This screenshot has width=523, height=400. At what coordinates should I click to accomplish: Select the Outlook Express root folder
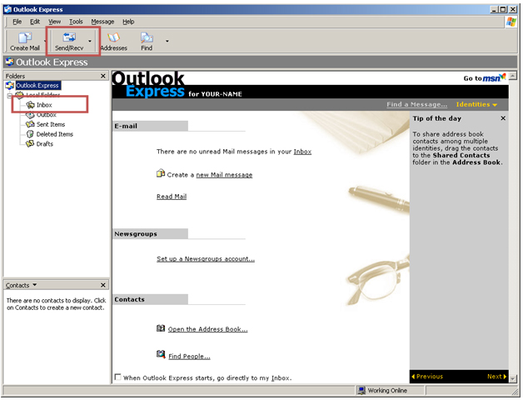(x=37, y=86)
